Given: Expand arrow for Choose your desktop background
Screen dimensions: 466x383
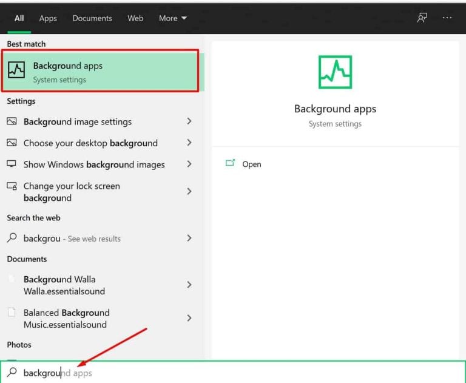Looking at the screenshot, I should click(x=189, y=143).
